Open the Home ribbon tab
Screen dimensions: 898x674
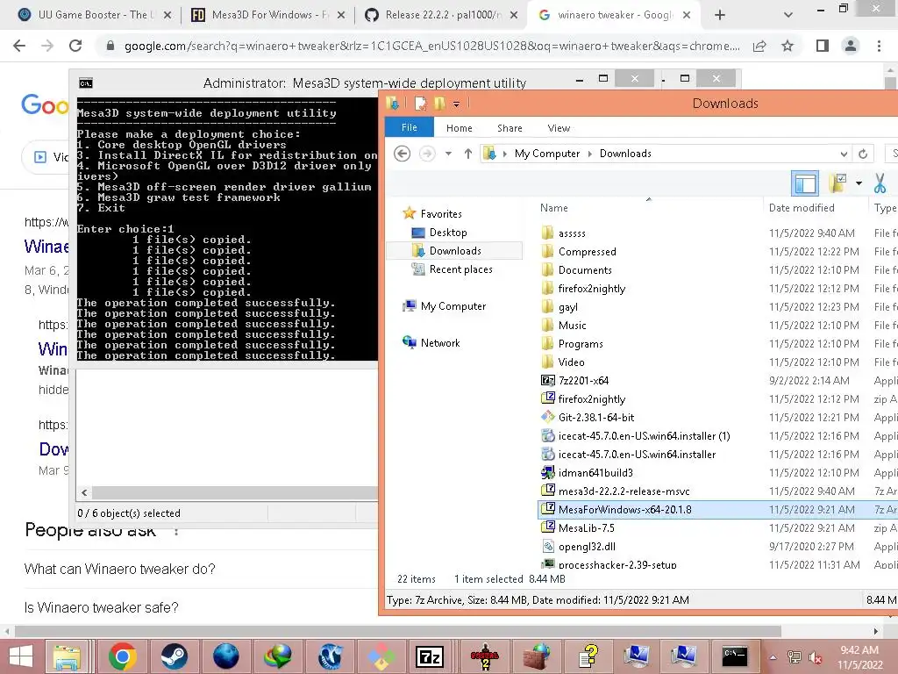coord(460,128)
